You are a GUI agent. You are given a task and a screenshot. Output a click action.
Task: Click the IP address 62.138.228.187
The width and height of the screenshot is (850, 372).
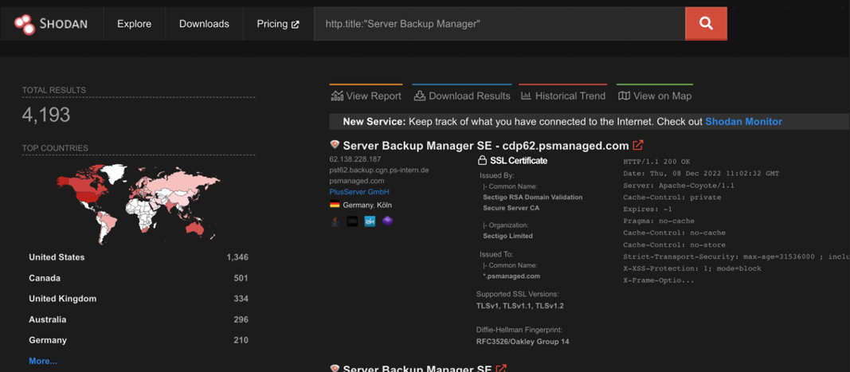(355, 159)
